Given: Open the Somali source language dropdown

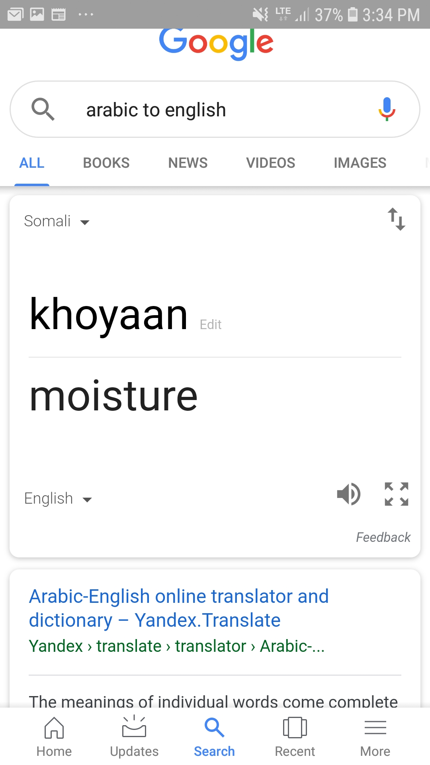Looking at the screenshot, I should click(x=57, y=221).
